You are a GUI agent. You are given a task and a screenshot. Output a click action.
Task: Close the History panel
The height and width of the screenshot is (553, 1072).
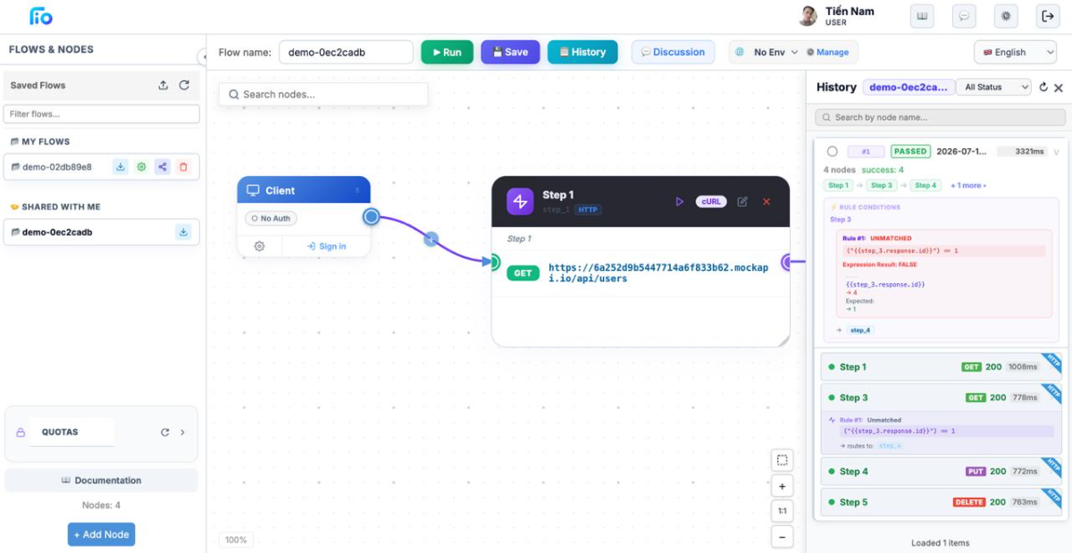tap(1059, 88)
